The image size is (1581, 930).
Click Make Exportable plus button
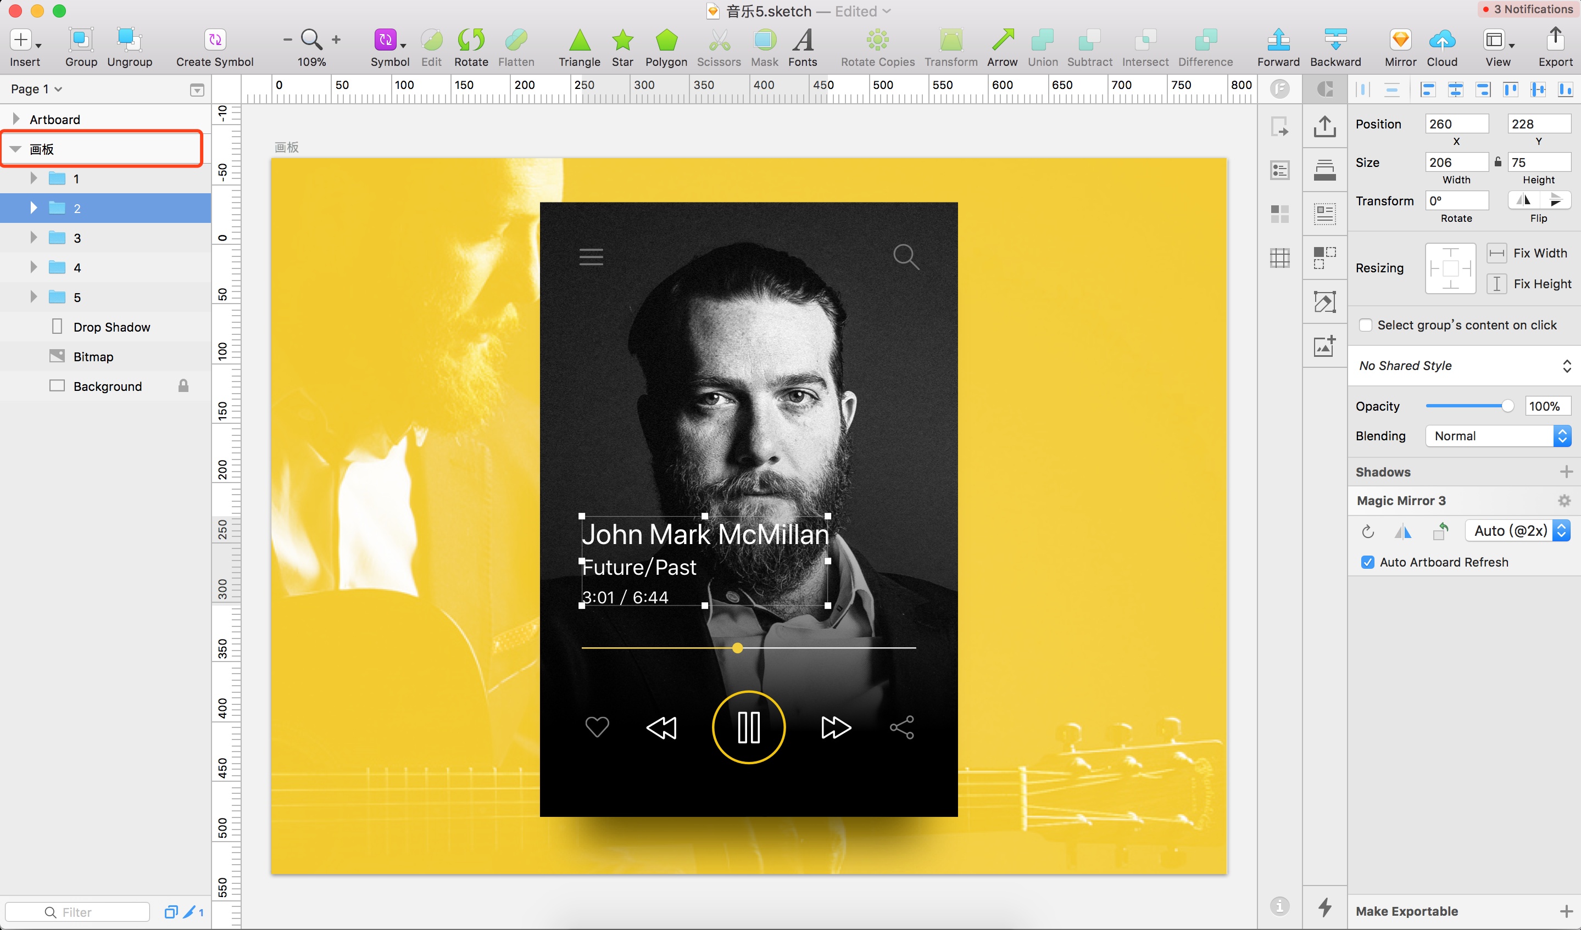pyautogui.click(x=1566, y=911)
